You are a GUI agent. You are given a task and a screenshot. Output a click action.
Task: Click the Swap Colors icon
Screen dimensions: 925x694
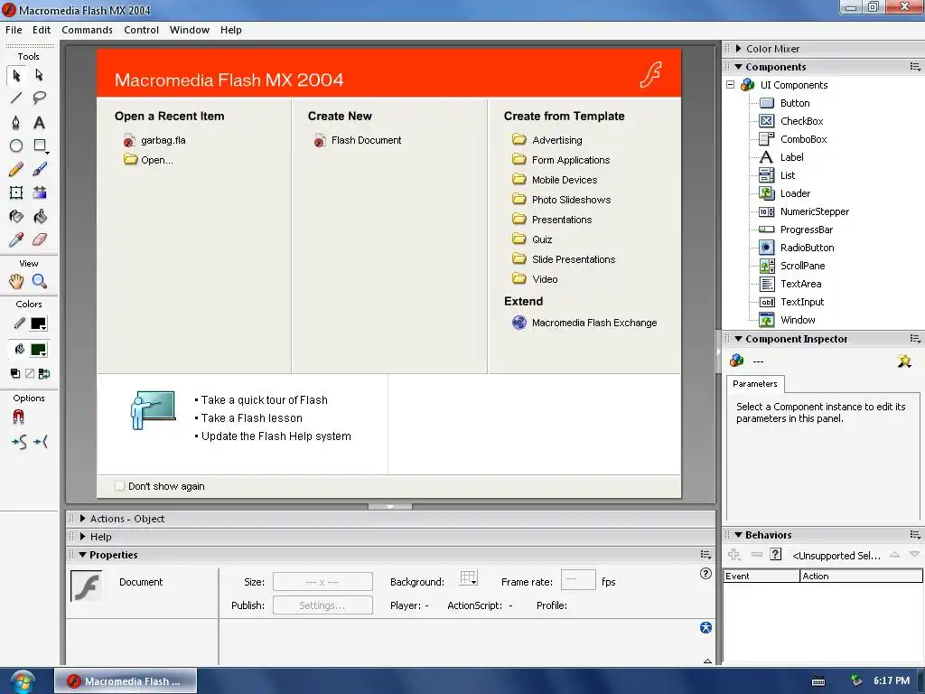coord(44,373)
